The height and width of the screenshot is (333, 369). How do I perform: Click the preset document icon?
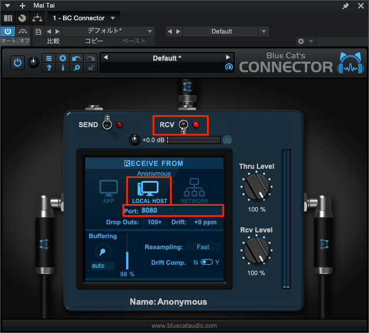click(38, 32)
